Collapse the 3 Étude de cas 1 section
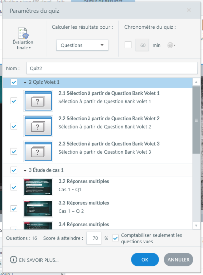This screenshot has height=275, width=203. pyautogui.click(x=25, y=170)
